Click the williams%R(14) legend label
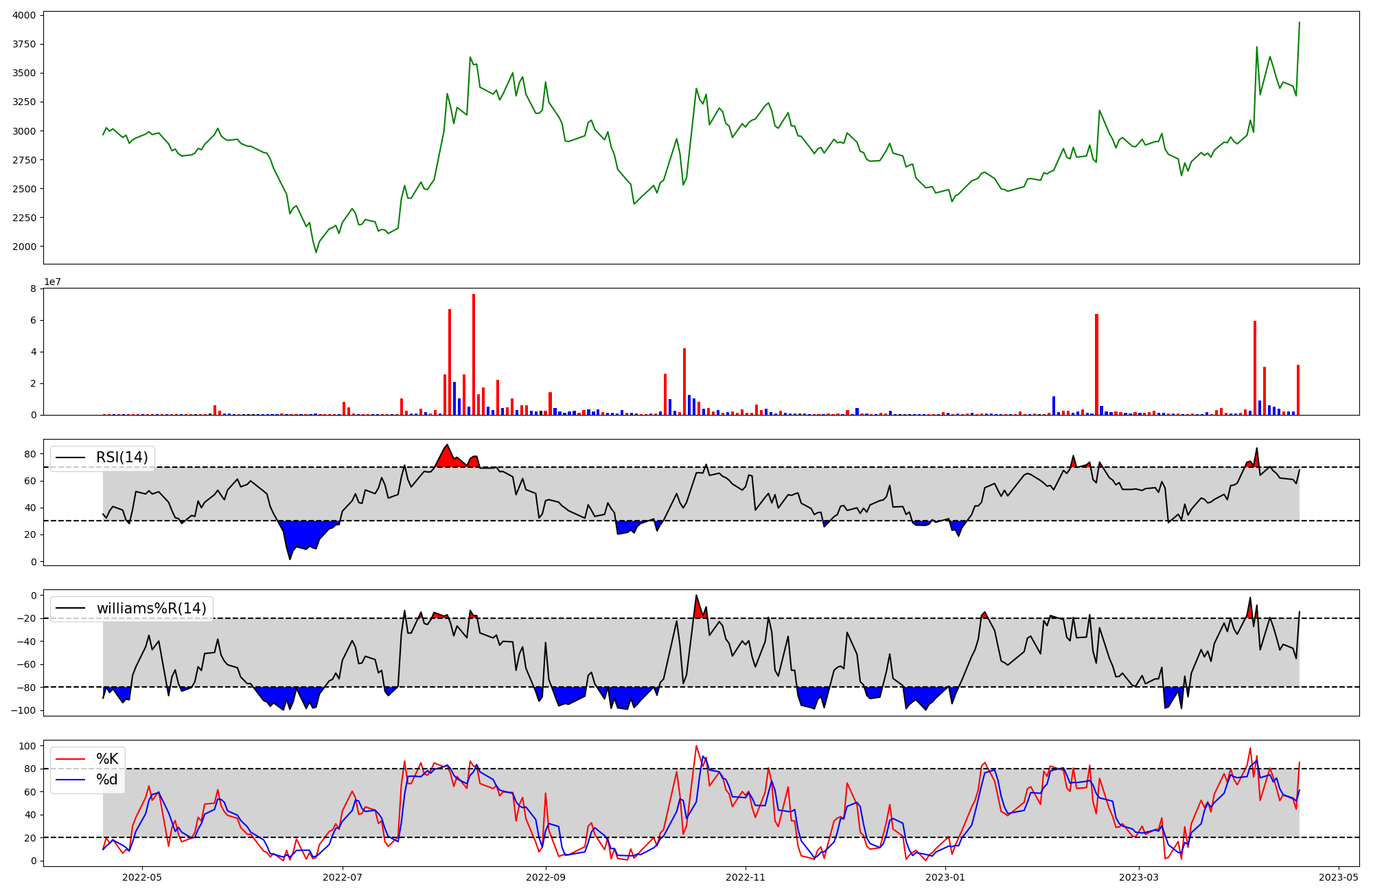 pos(151,608)
